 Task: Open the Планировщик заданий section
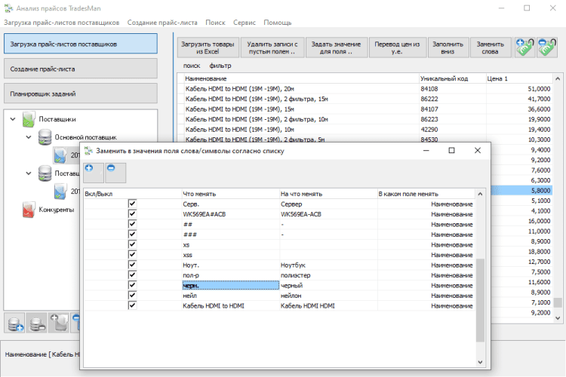coord(79,93)
